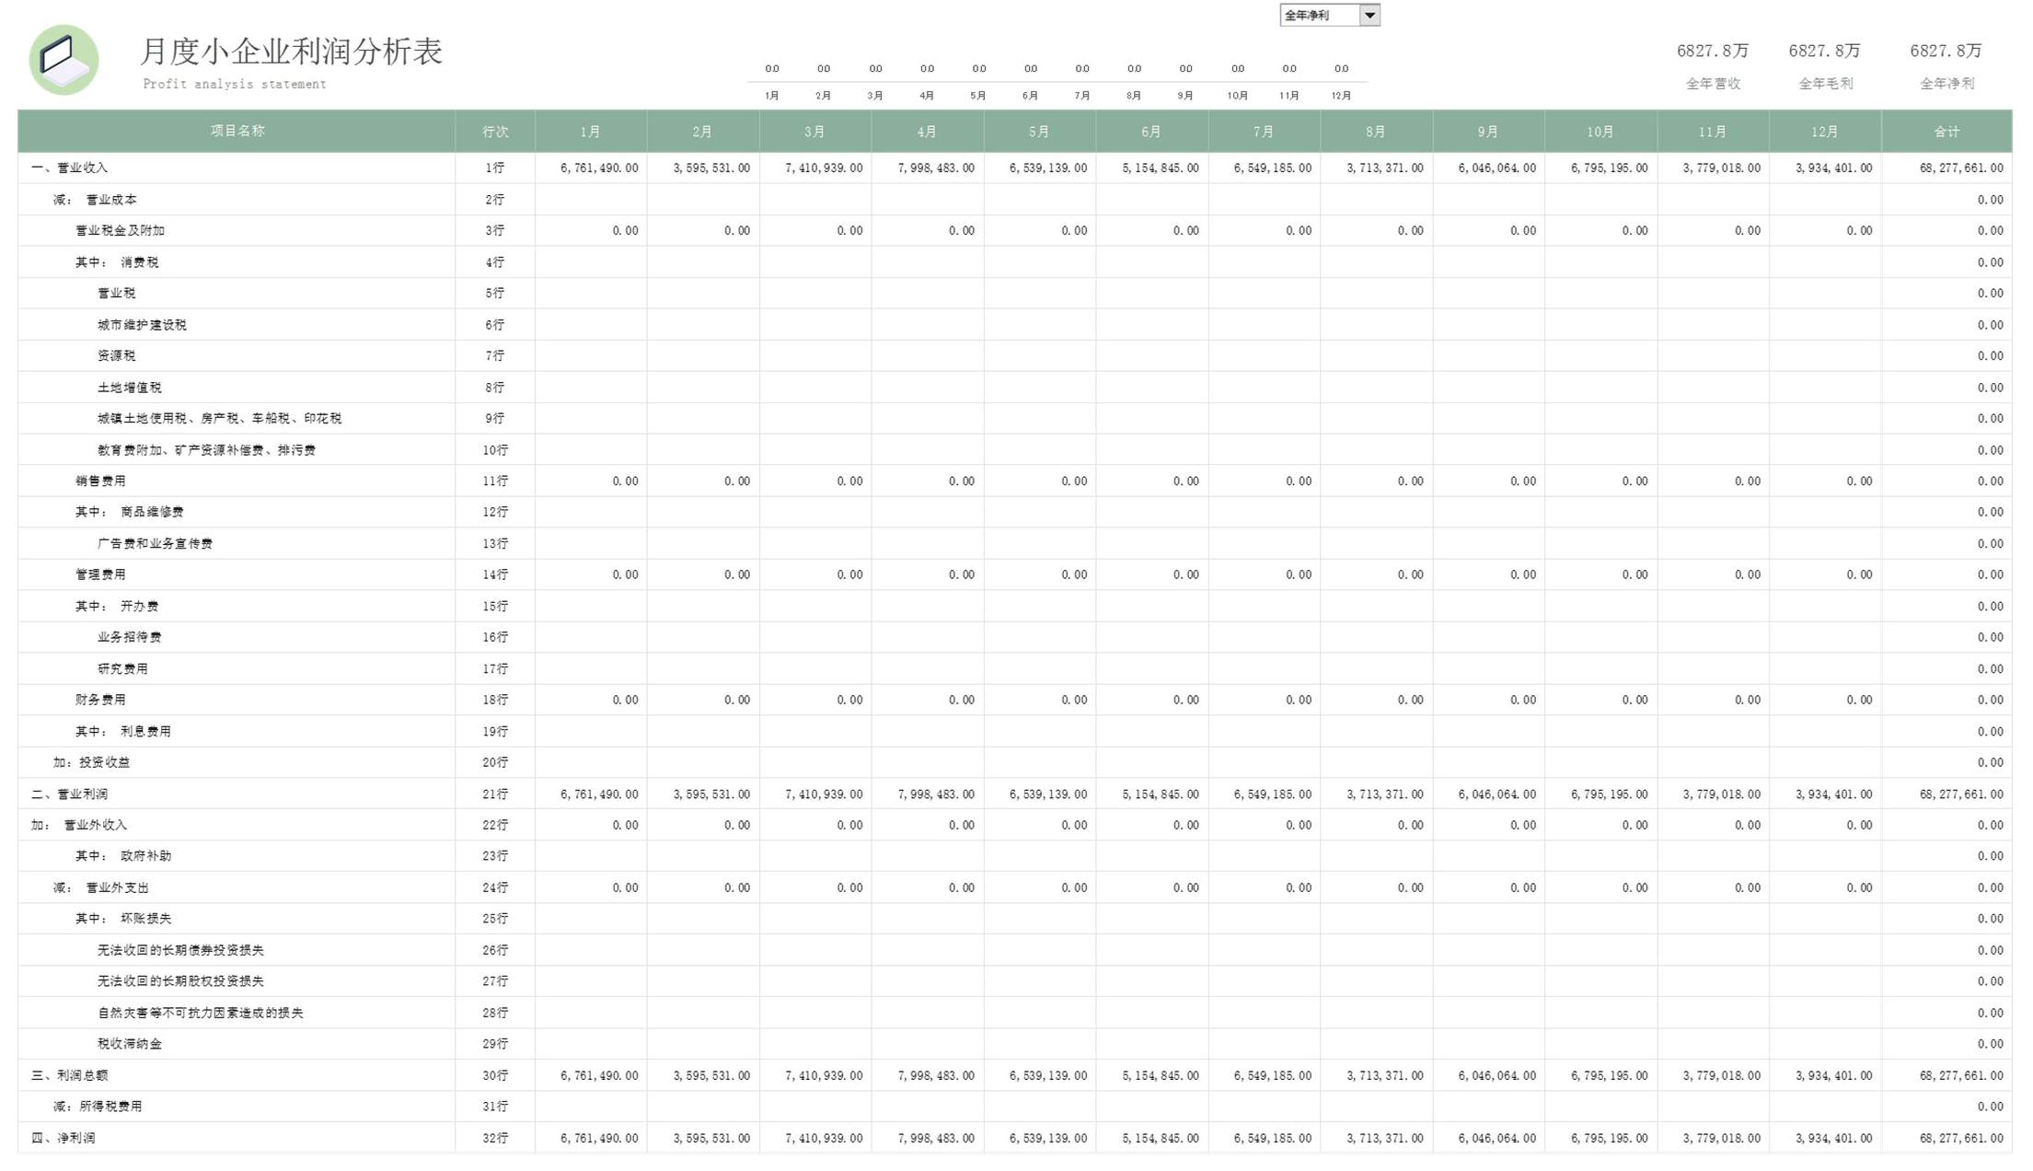Click 全年净利 label under 6827.8万
The image size is (2033, 1171).
click(x=1946, y=84)
